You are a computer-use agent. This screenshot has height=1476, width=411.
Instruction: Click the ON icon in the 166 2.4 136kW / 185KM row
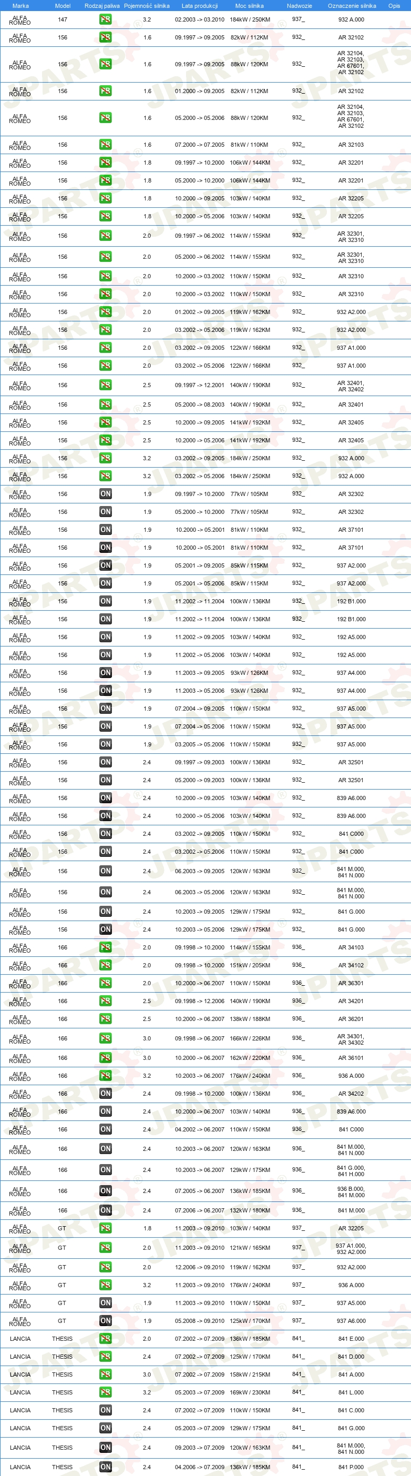(x=105, y=1191)
